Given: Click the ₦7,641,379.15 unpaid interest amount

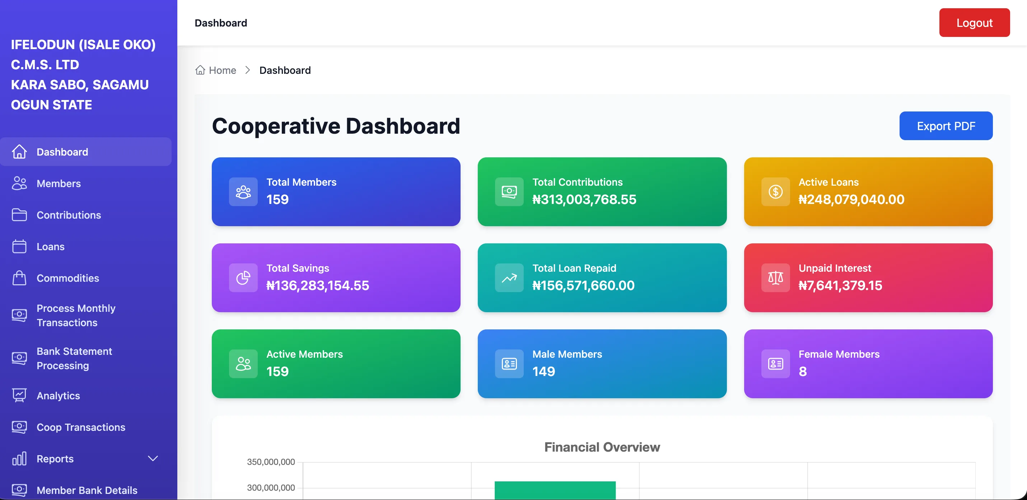Looking at the screenshot, I should pos(840,285).
